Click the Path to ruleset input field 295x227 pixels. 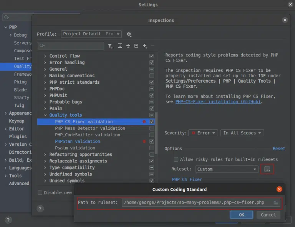(x=201, y=202)
